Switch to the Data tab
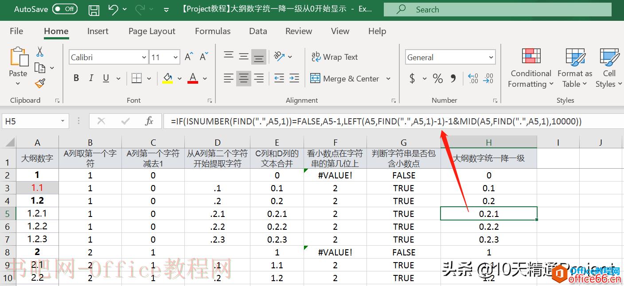Image resolution: width=624 pixels, height=286 pixels. point(258,31)
